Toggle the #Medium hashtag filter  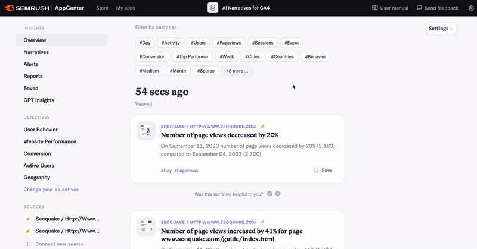[x=149, y=71]
